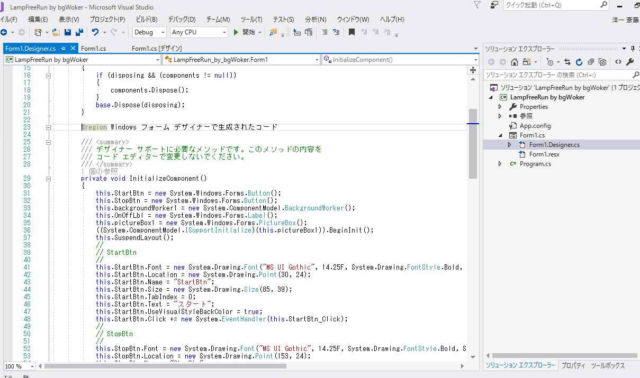Click the Save All icon

(78, 32)
